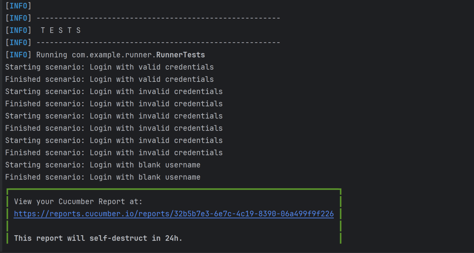
Task: Click the [INFO] tag on the TESTS line
Action: 18,30
